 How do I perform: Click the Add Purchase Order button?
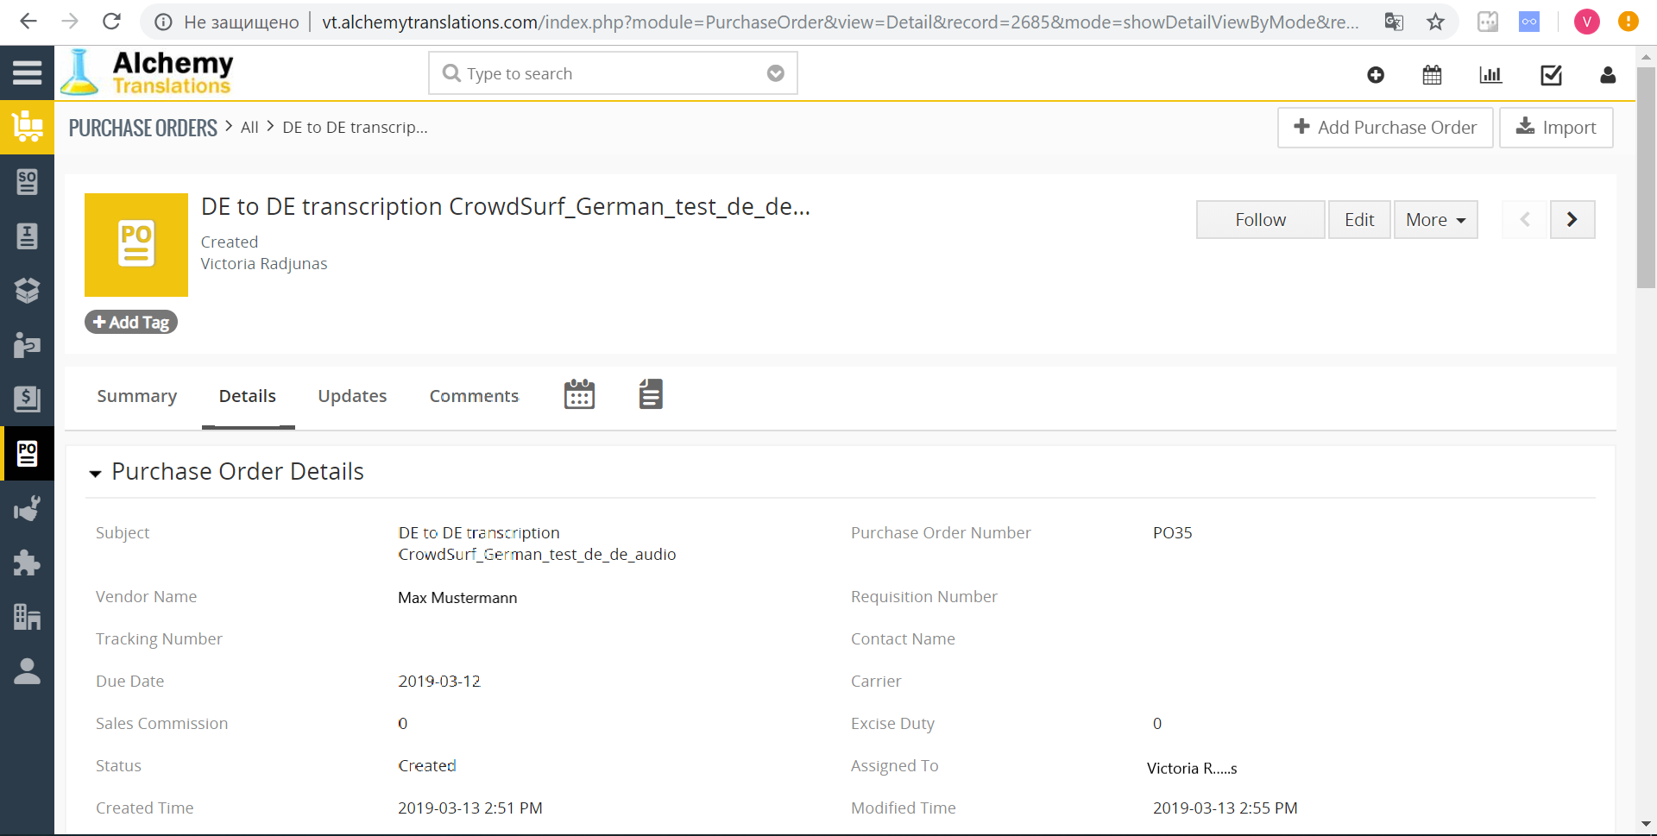point(1385,128)
